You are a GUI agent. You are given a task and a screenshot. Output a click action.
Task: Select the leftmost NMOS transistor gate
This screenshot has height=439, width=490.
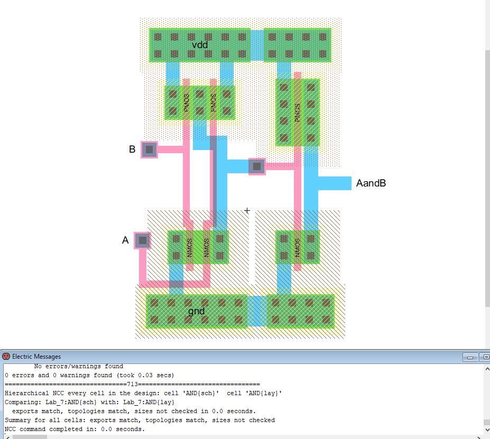190,247
